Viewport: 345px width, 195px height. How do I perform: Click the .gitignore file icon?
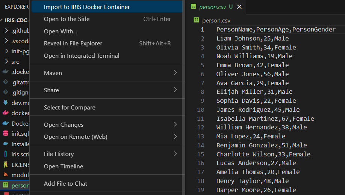[x=5, y=92]
